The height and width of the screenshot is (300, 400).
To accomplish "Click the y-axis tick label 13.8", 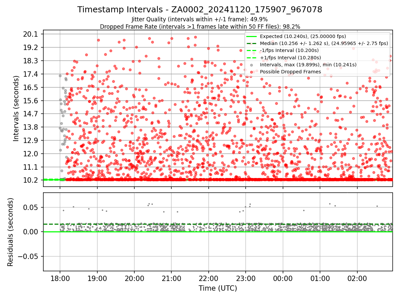I will pyautogui.click(x=31, y=127).
